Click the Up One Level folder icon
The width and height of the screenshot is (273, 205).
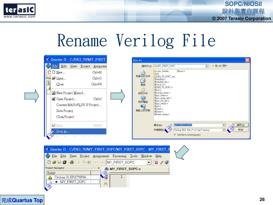(216, 66)
